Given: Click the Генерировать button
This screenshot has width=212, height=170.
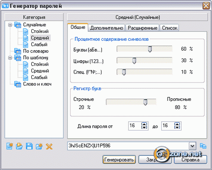Looking at the screenshot, I should (119, 160).
